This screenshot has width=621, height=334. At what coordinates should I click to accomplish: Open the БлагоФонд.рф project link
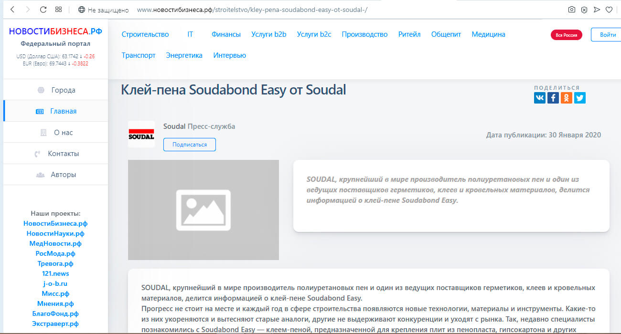pyautogui.click(x=55, y=313)
